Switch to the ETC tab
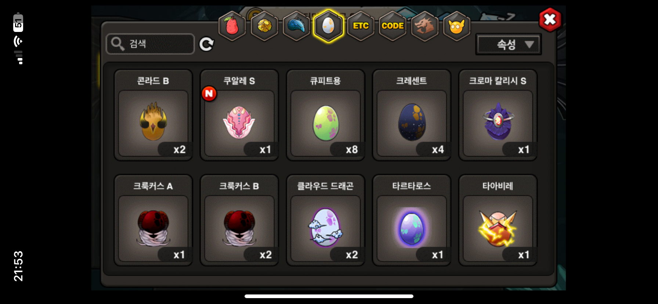The image size is (658, 304). click(361, 26)
